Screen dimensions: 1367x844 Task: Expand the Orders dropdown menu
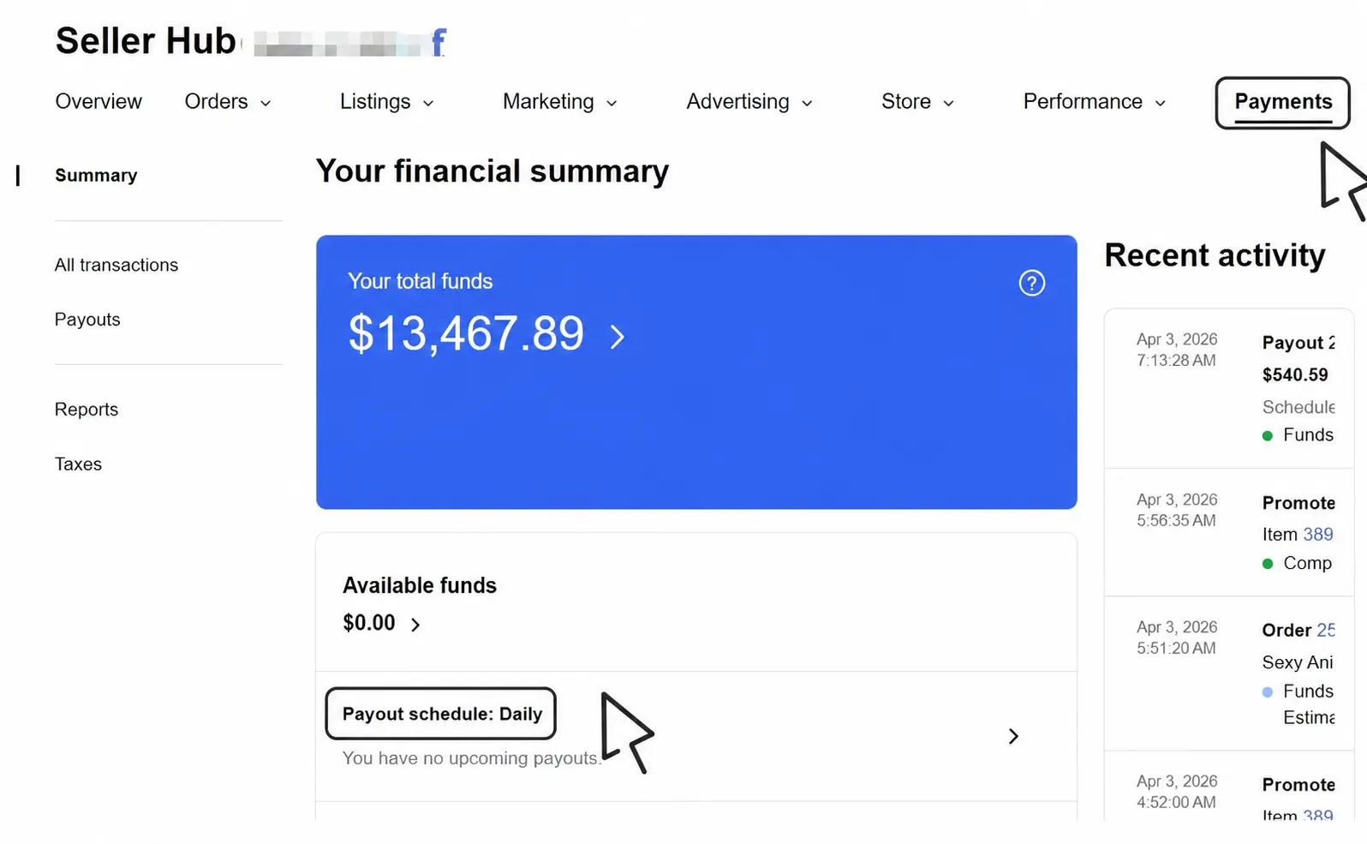tap(228, 102)
